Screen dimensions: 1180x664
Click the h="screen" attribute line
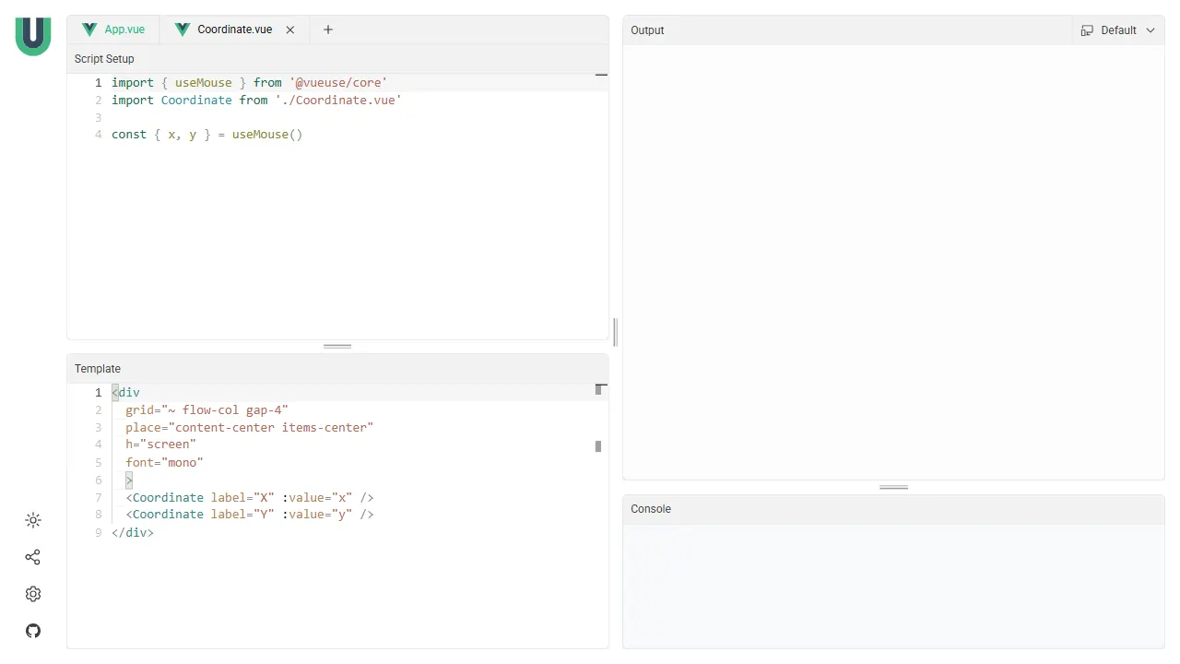pyautogui.click(x=160, y=445)
